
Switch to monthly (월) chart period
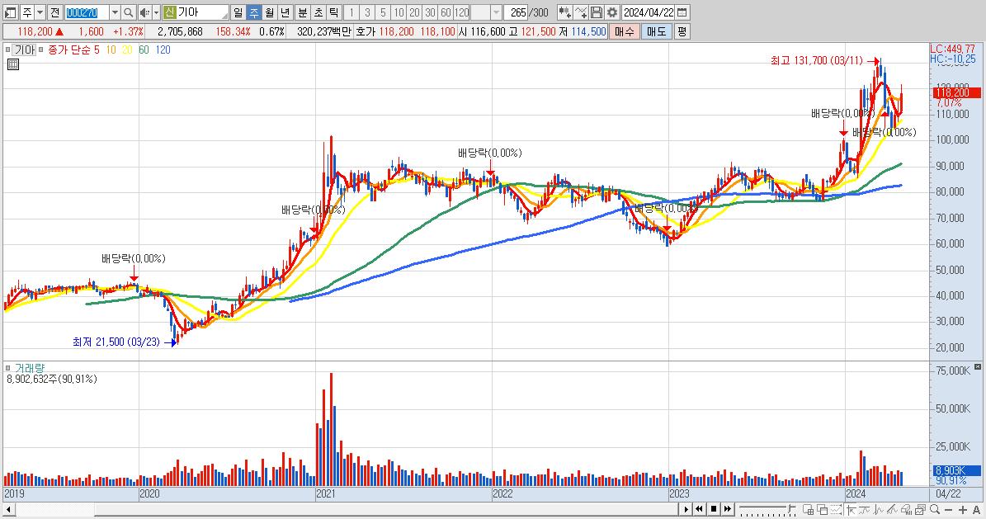(x=269, y=12)
